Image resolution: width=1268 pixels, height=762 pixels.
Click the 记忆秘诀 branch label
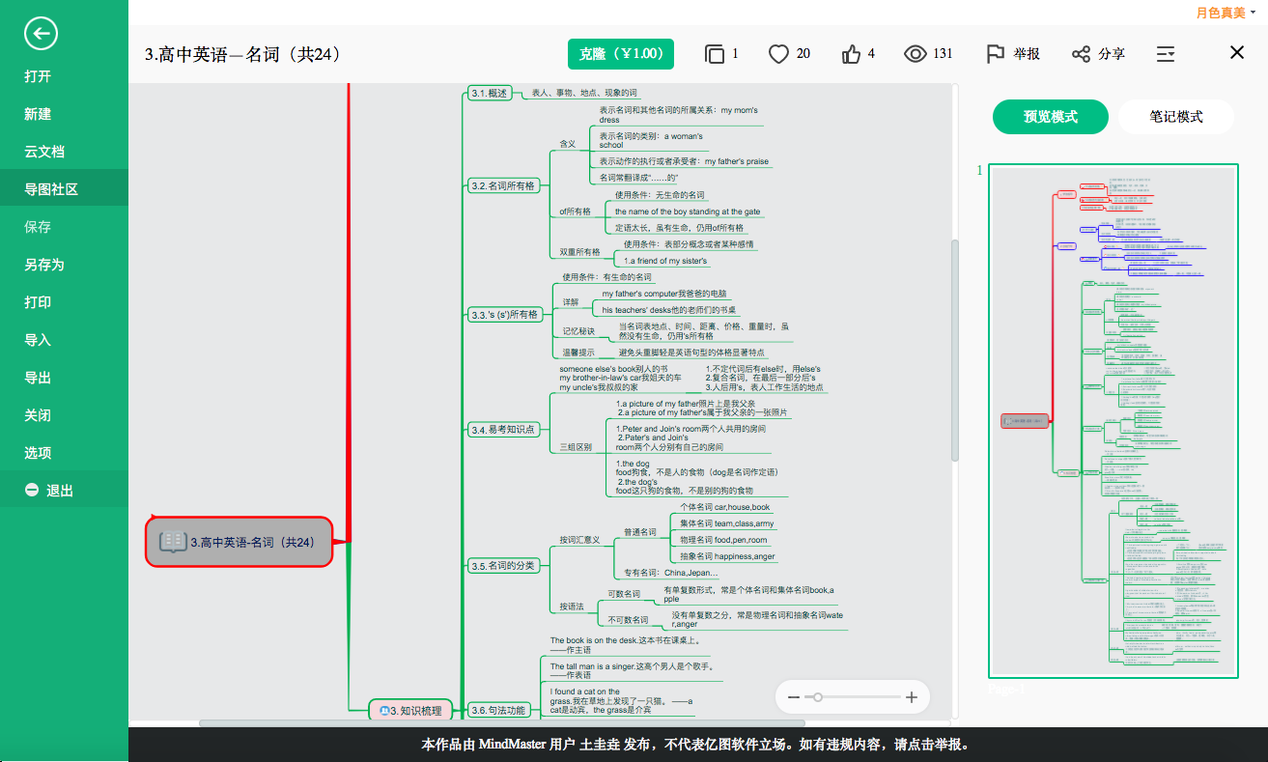(x=579, y=331)
